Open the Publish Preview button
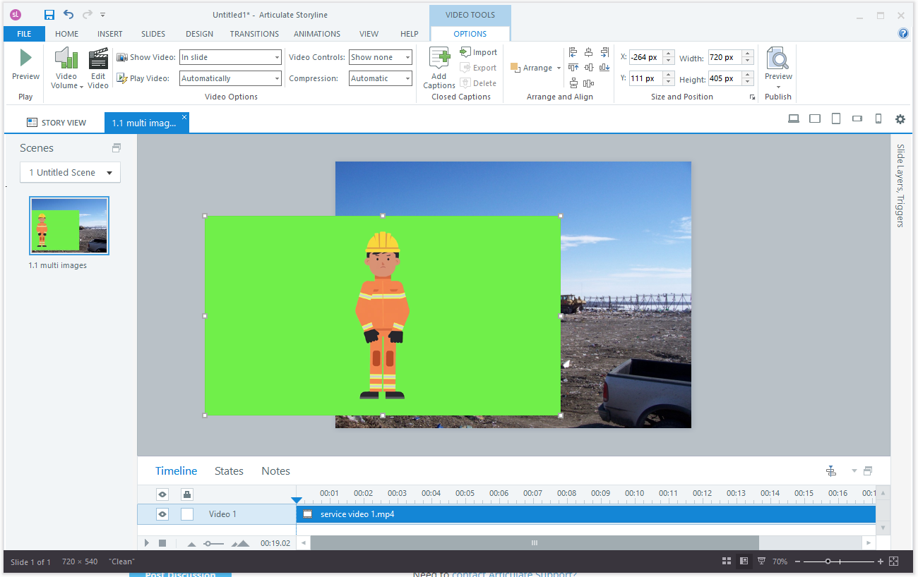Image resolution: width=918 pixels, height=577 pixels. pos(778,67)
